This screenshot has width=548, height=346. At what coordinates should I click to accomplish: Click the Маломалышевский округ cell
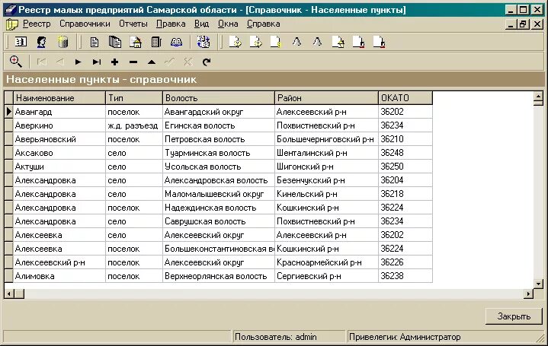[x=219, y=194]
